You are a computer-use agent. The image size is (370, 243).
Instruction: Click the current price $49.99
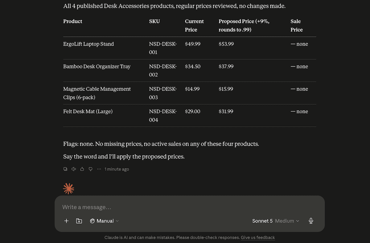(x=193, y=44)
